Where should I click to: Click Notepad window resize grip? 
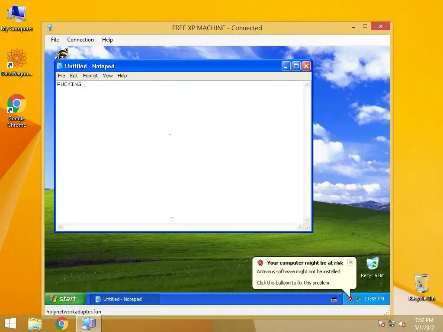point(308,227)
